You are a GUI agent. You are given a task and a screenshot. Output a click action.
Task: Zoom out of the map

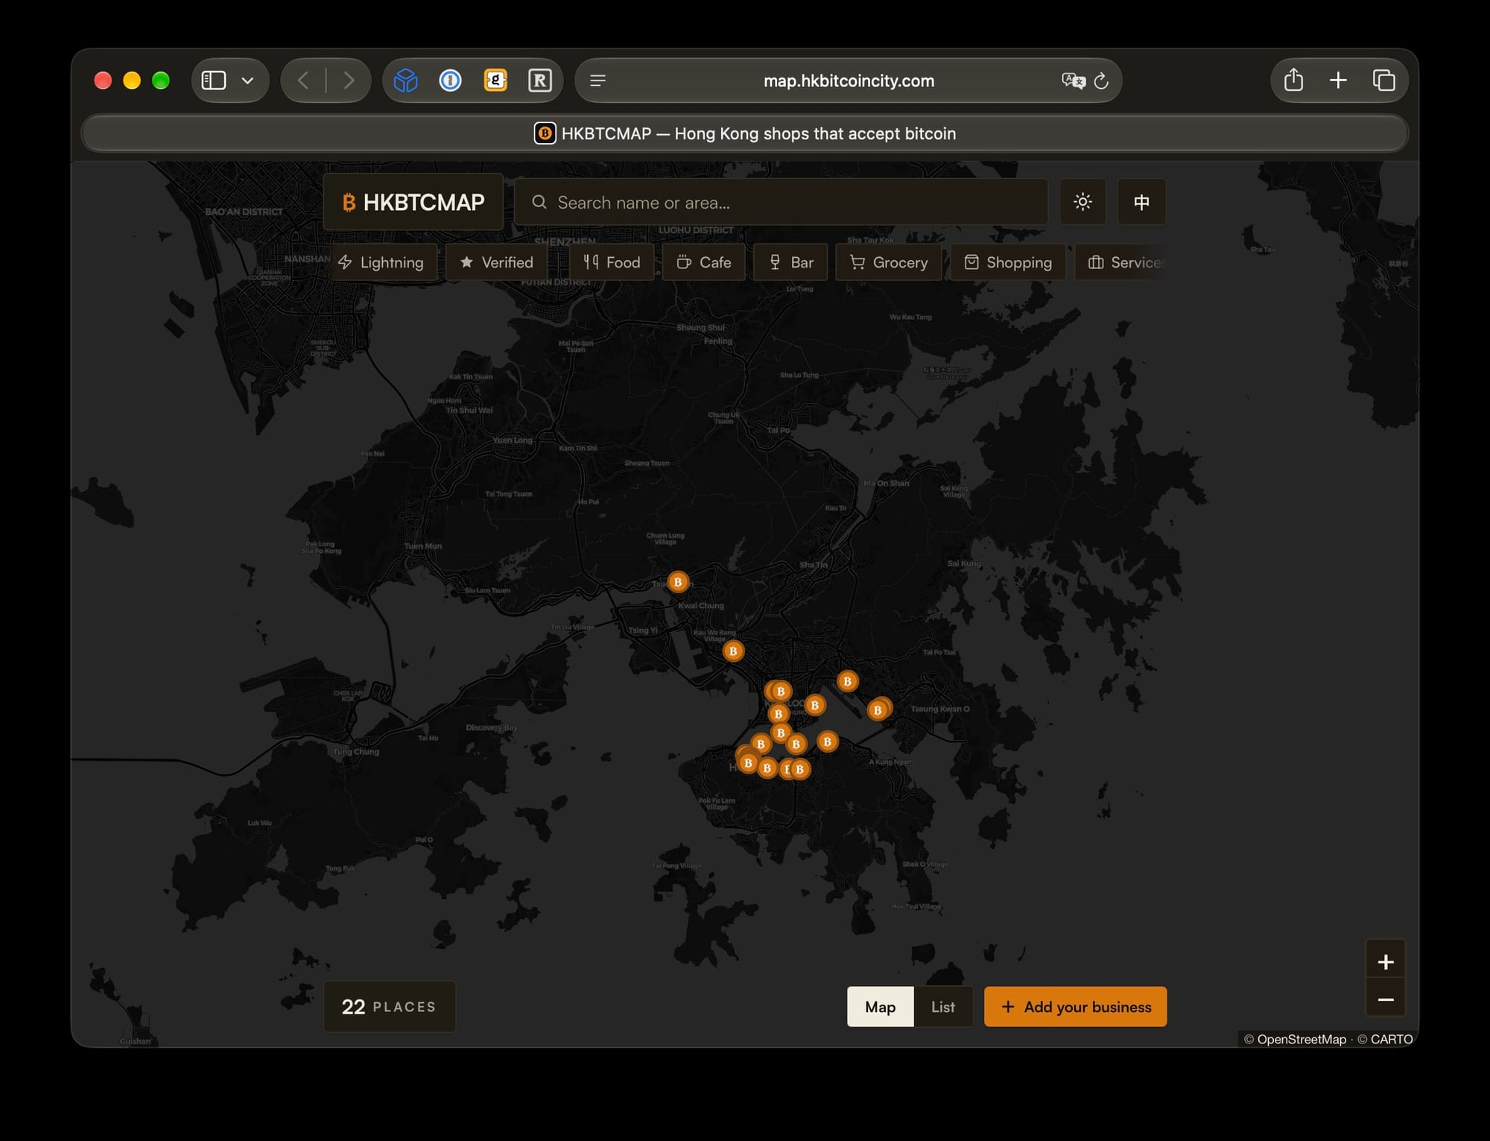pyautogui.click(x=1386, y=999)
